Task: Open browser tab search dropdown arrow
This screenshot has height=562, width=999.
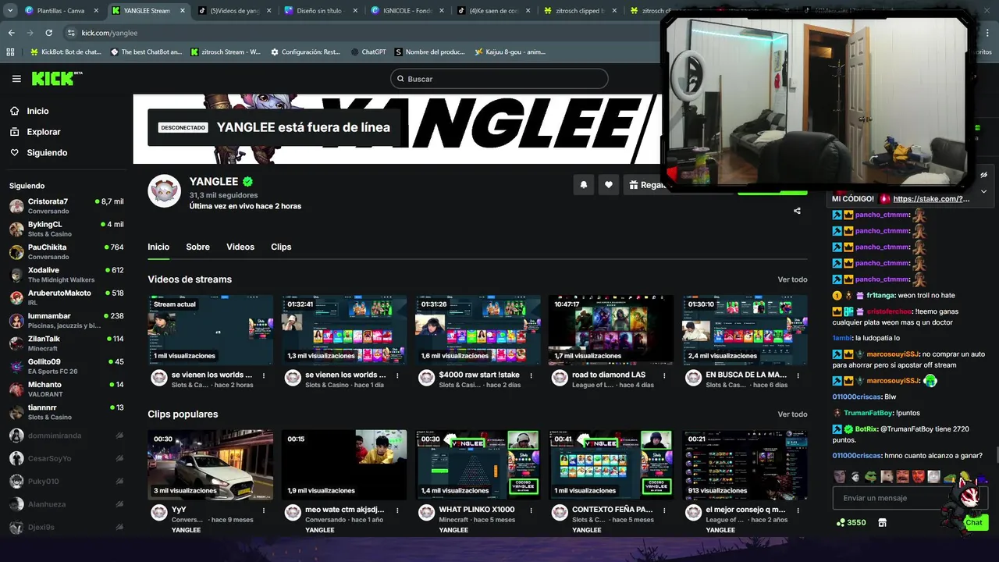Action: (9, 11)
